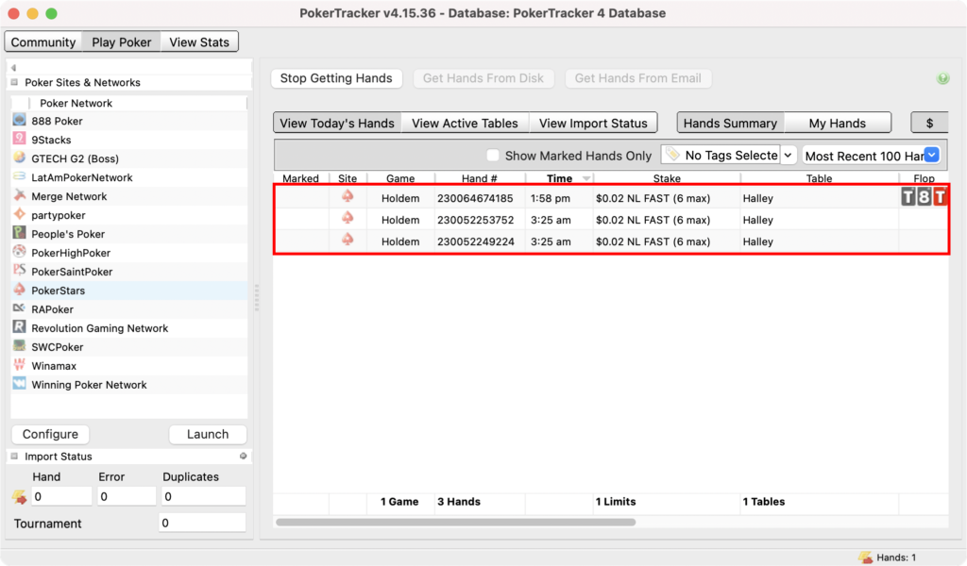Select the 888 Poker site icon
The width and height of the screenshot is (967, 566).
(x=19, y=120)
